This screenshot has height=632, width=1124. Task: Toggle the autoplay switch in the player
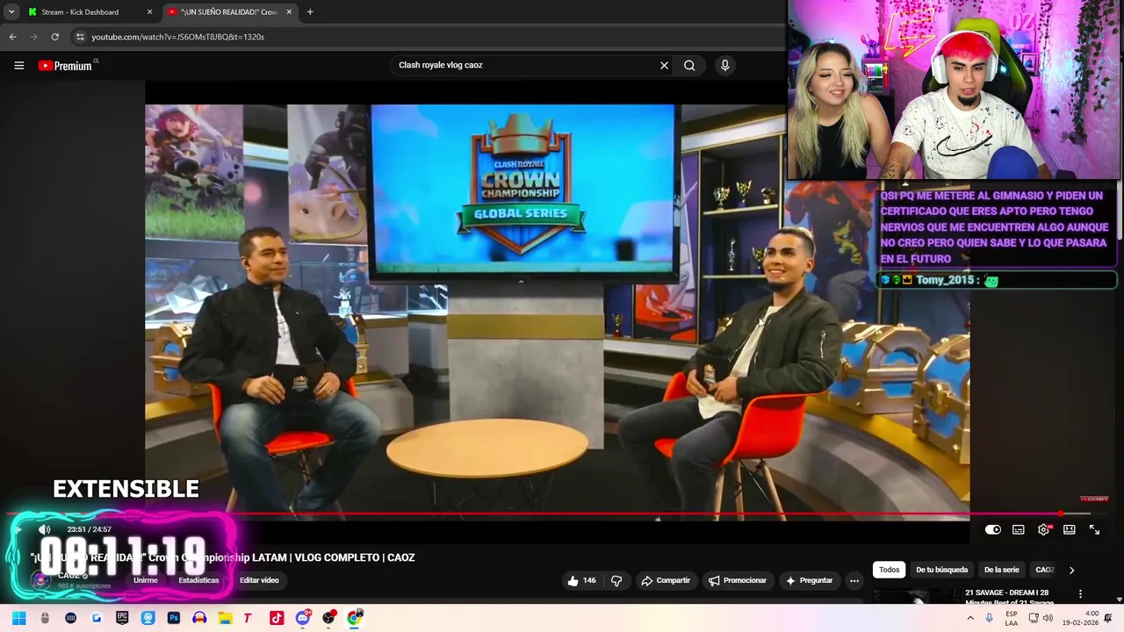tap(993, 529)
